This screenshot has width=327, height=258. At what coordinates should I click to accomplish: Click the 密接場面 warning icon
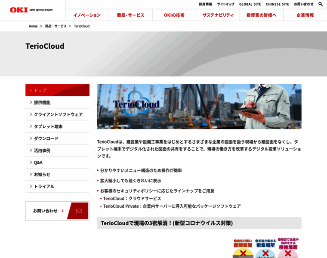(x=288, y=248)
